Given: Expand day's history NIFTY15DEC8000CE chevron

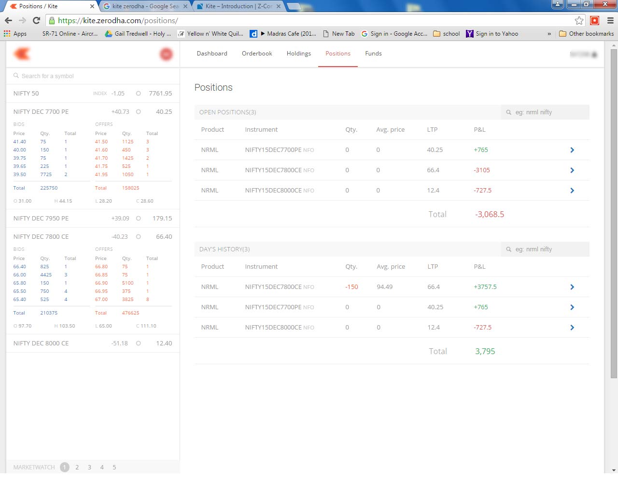Looking at the screenshot, I should click(x=572, y=328).
